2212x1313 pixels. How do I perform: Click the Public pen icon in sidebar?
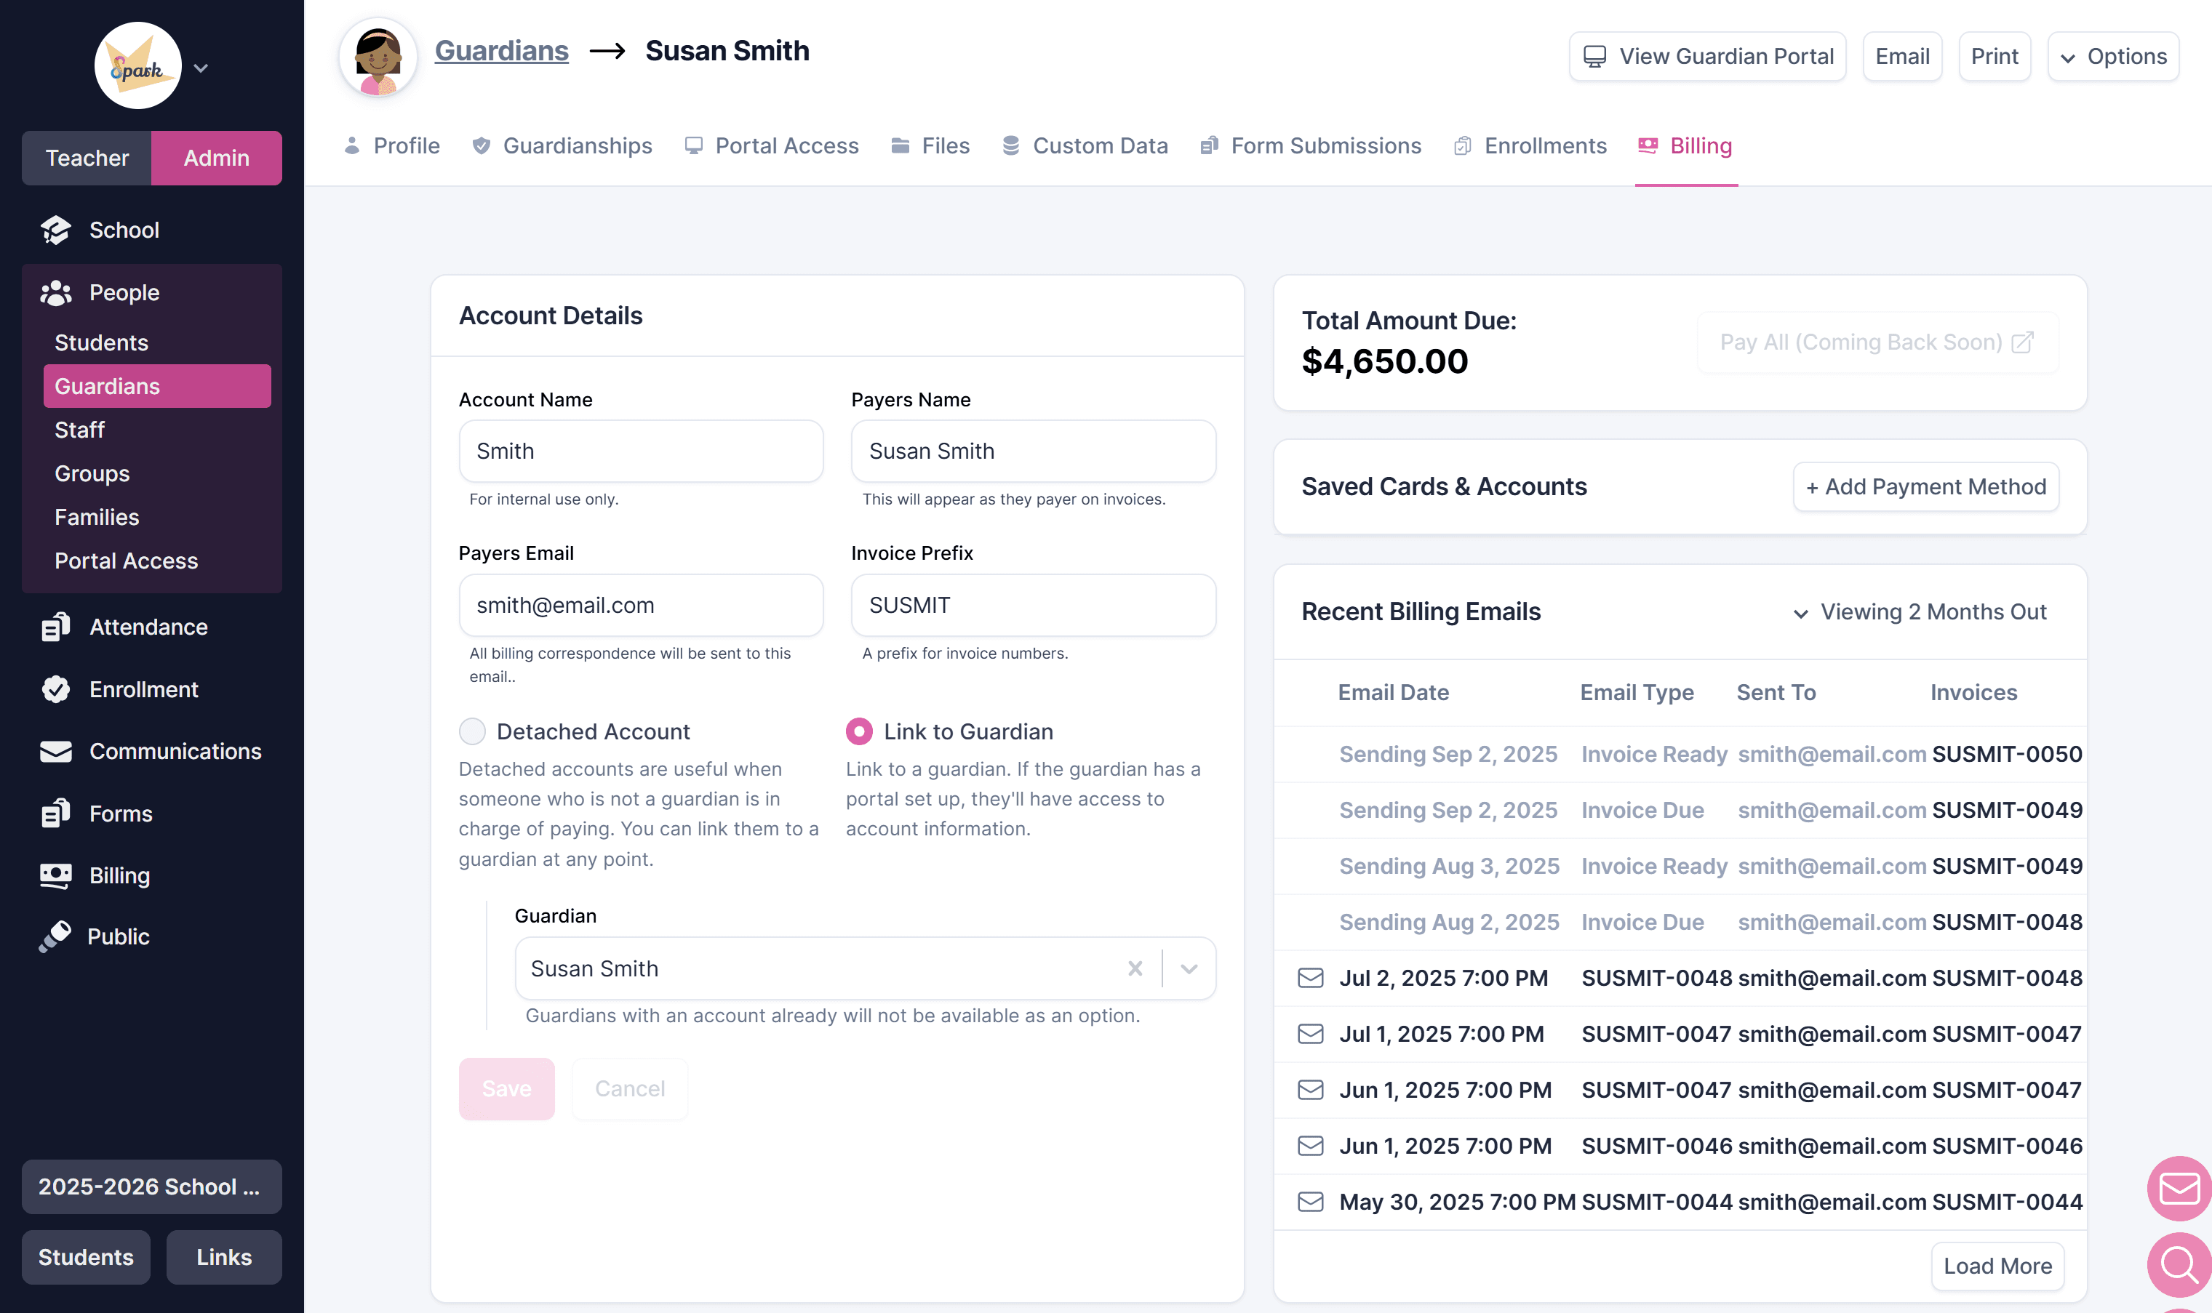tap(55, 937)
